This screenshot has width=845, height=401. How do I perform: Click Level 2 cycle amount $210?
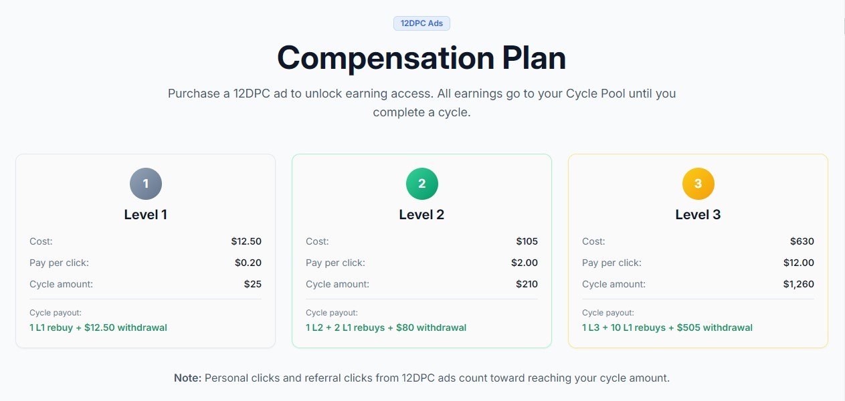point(527,284)
